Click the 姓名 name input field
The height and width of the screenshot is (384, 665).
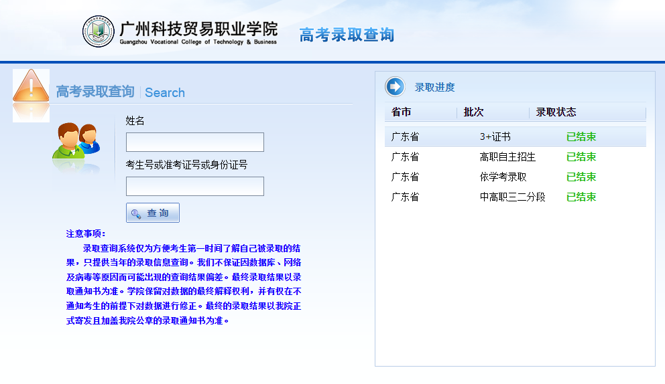pos(195,142)
